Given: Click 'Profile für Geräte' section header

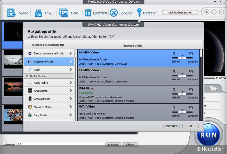Looking at the screenshot, I should pos(36,76).
